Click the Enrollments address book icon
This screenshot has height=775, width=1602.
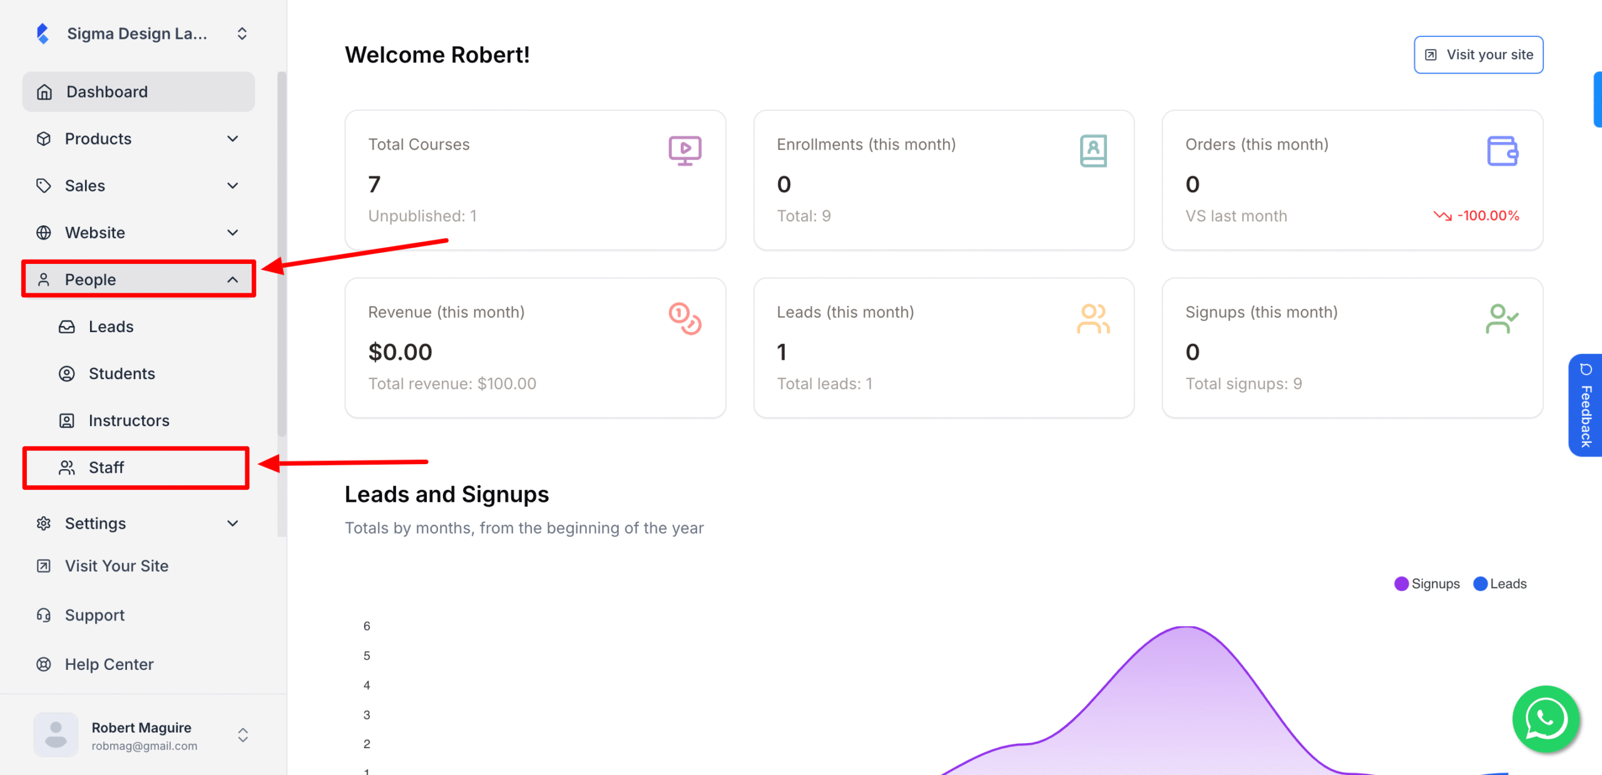1093,151
